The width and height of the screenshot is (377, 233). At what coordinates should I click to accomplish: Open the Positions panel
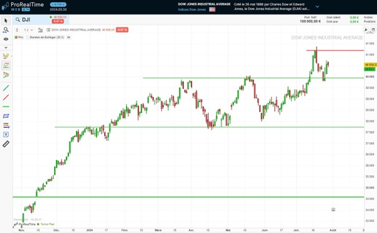coord(370,22)
